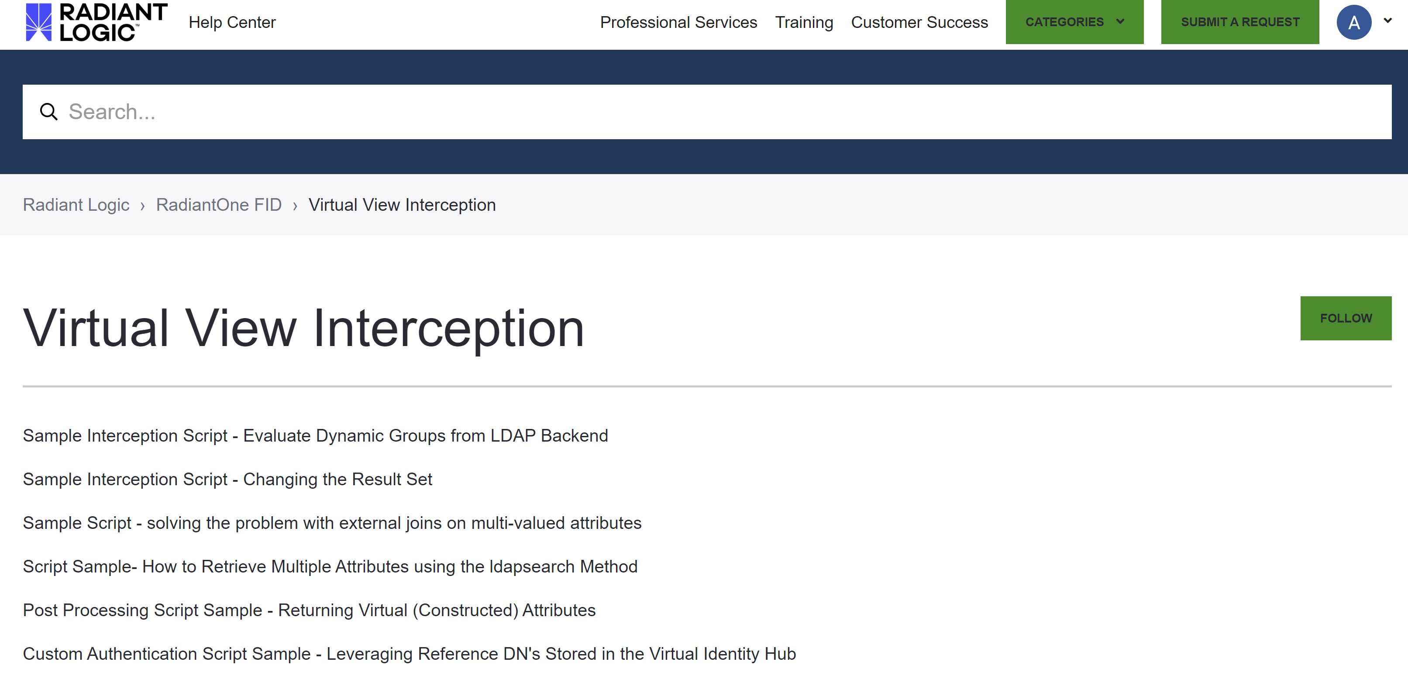
Task: Navigate to Radiant Logic breadcrumb
Action: point(76,205)
